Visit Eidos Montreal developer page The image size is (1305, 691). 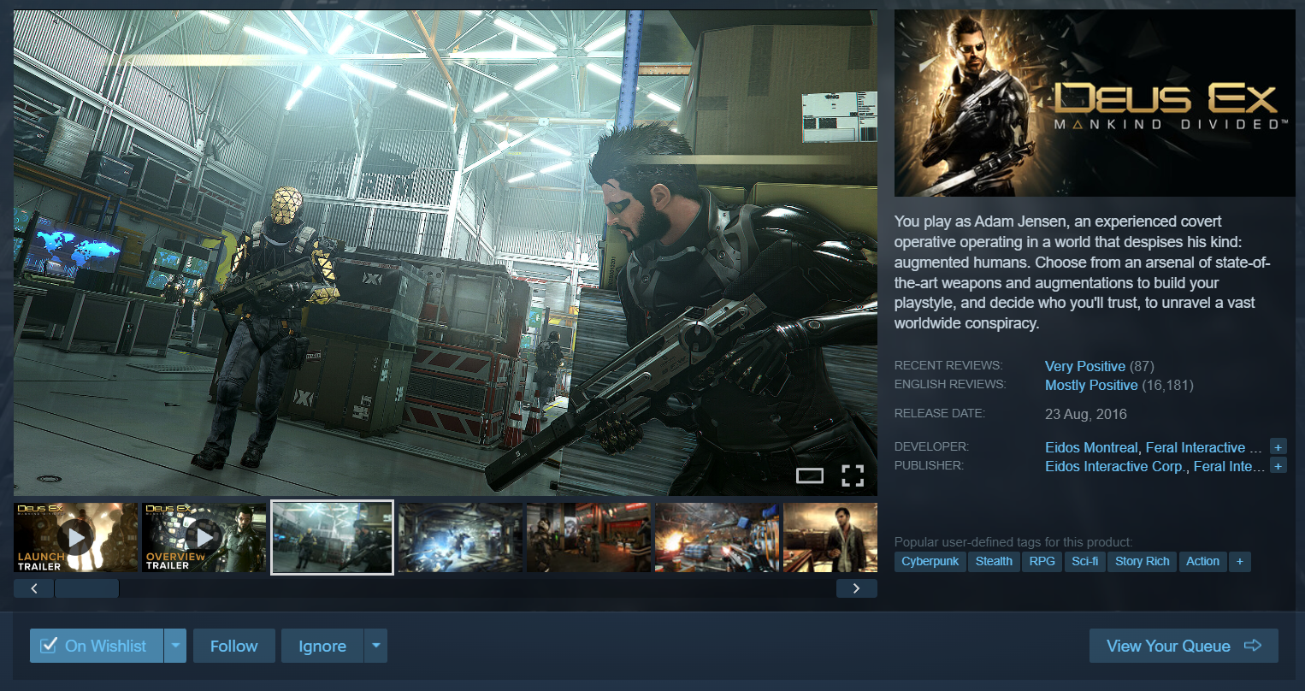point(1091,447)
